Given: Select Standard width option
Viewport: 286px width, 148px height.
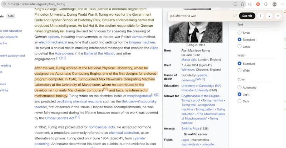Looking at the screenshot, I should (x=240, y=64).
